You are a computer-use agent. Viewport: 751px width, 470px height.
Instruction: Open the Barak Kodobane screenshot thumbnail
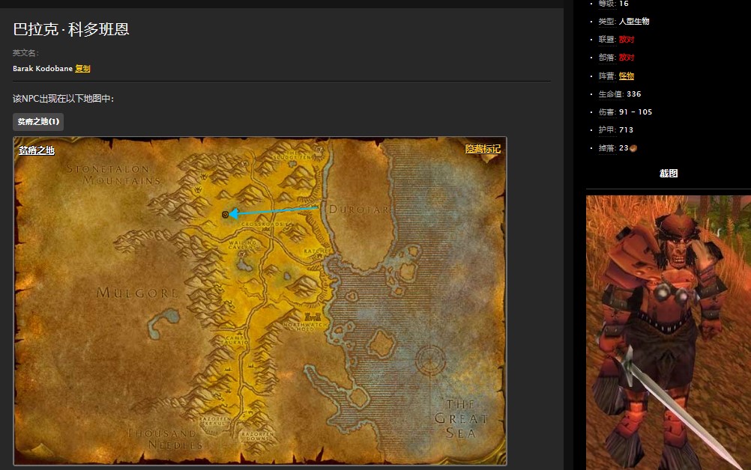tap(668, 332)
